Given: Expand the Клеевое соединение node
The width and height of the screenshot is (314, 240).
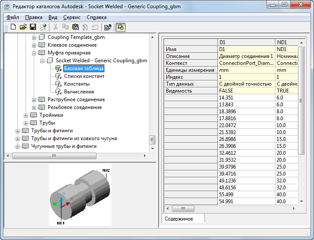Looking at the screenshot, I should tap(34, 45).
